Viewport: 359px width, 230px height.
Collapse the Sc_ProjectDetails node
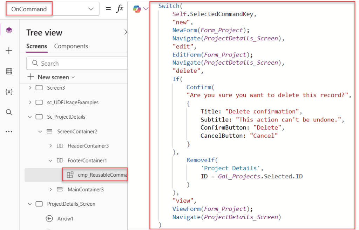point(30,117)
